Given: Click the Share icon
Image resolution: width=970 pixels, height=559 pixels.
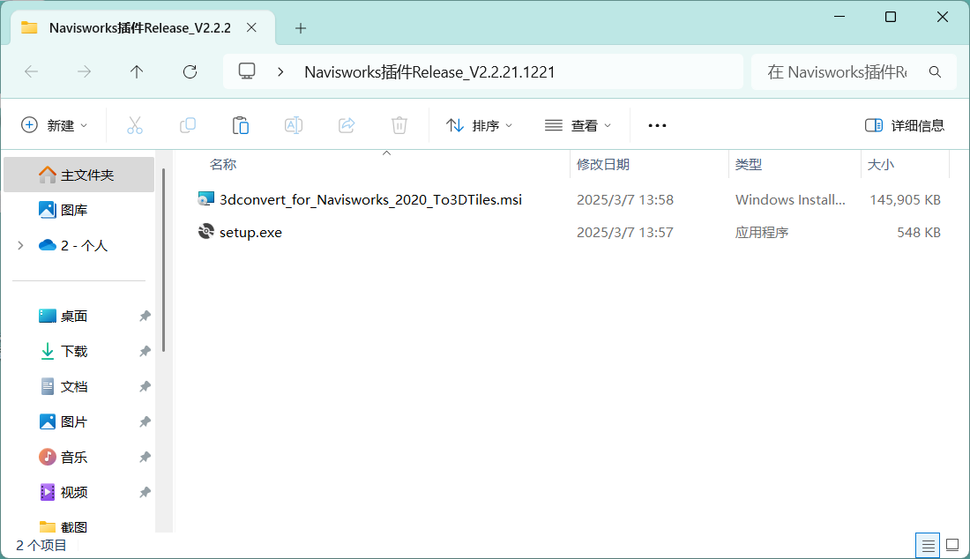Looking at the screenshot, I should pos(347,125).
